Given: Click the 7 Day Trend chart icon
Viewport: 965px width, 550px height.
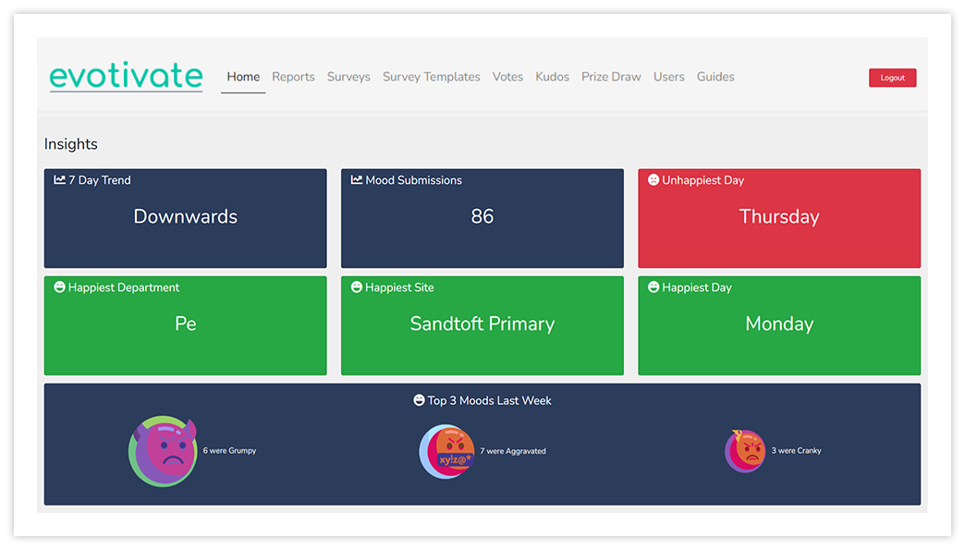Looking at the screenshot, I should [x=60, y=180].
